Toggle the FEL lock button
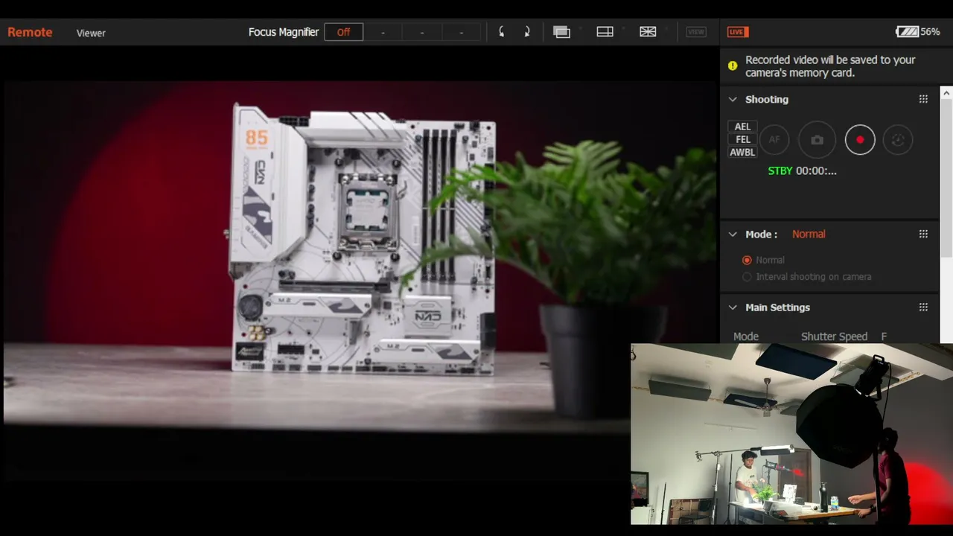 tap(742, 139)
